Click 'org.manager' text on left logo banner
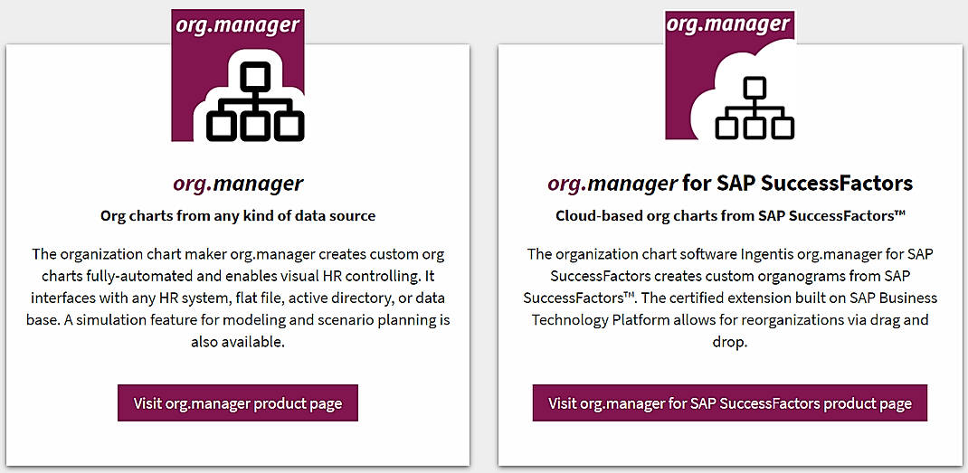The width and height of the screenshot is (968, 473). (x=238, y=25)
